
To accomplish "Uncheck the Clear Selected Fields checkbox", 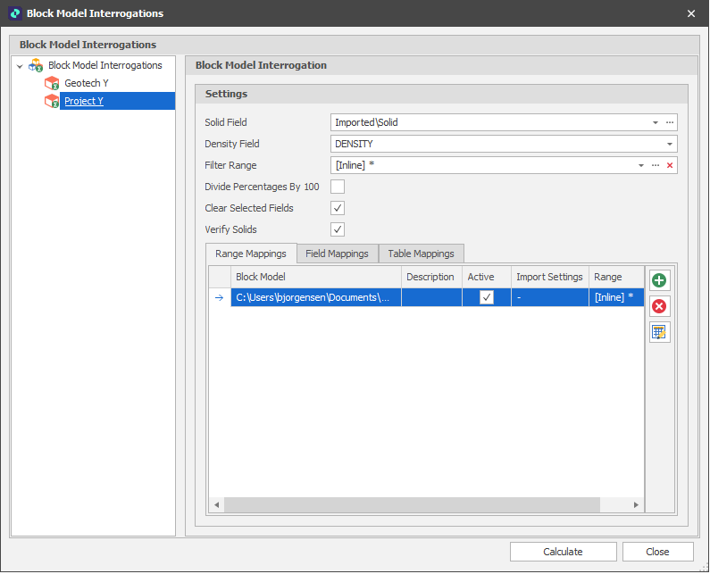I will 338,208.
